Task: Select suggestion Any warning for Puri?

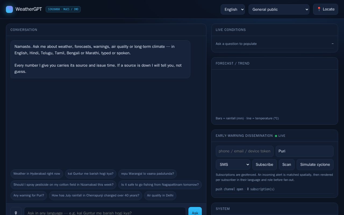Action: tap(29, 195)
